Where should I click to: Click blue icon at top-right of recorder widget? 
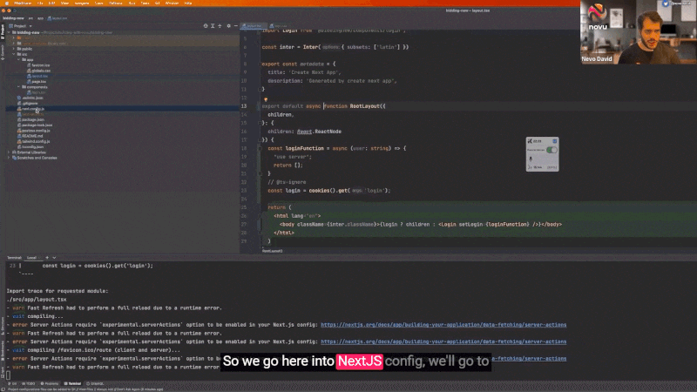pyautogui.click(x=554, y=141)
